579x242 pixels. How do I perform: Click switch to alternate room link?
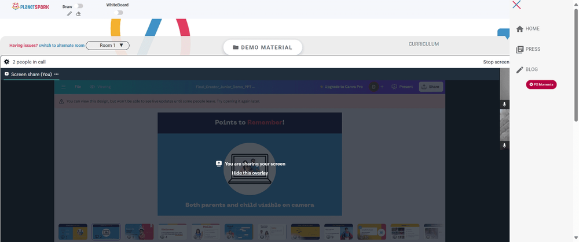pyautogui.click(x=62, y=45)
